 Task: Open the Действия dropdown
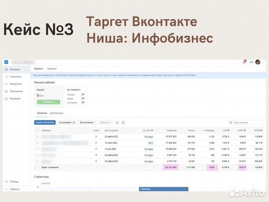pos(106,122)
